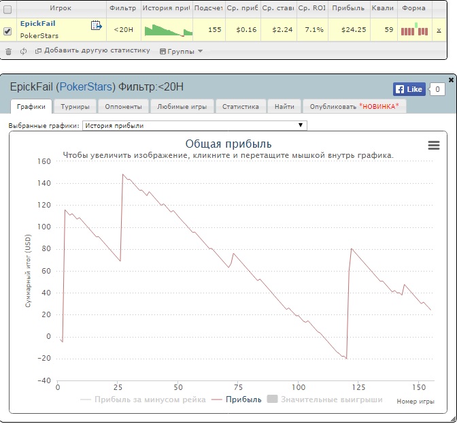Click PokerStars text under EpickFail in table

tap(39, 36)
